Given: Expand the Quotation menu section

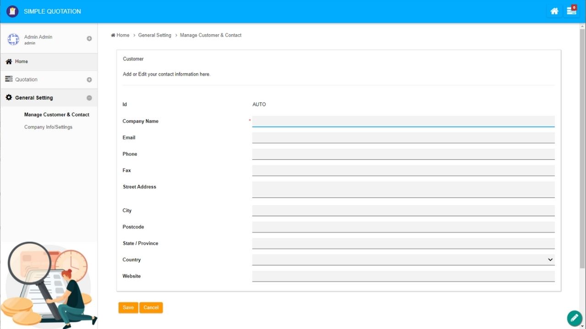Looking at the screenshot, I should (89, 80).
